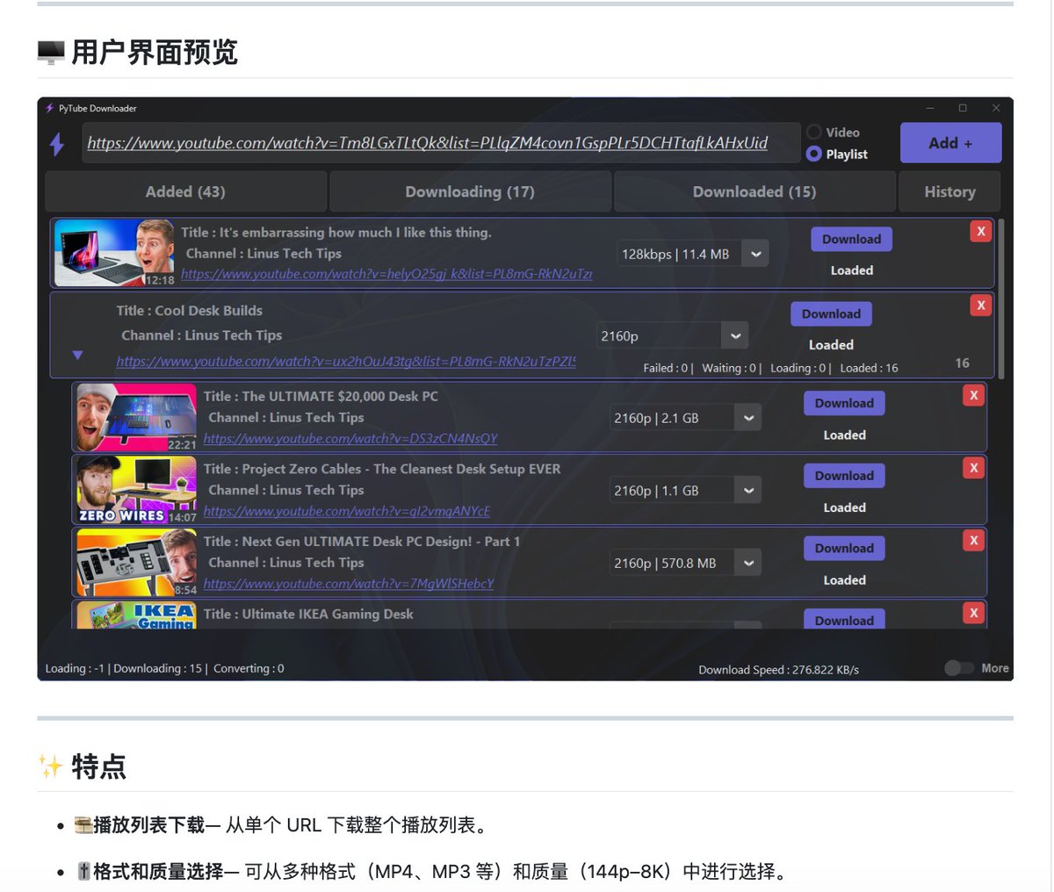Open the helyO25gj video URL link

pyautogui.click(x=386, y=274)
